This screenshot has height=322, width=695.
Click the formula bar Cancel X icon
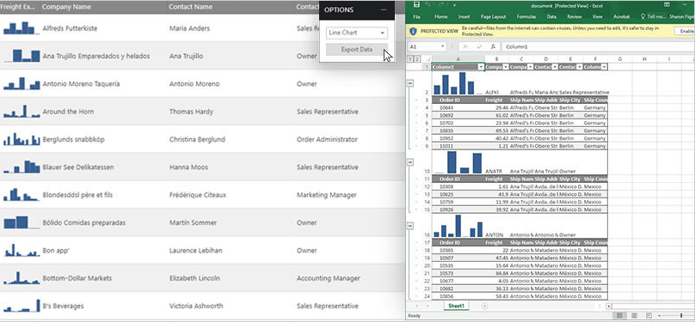(465, 46)
